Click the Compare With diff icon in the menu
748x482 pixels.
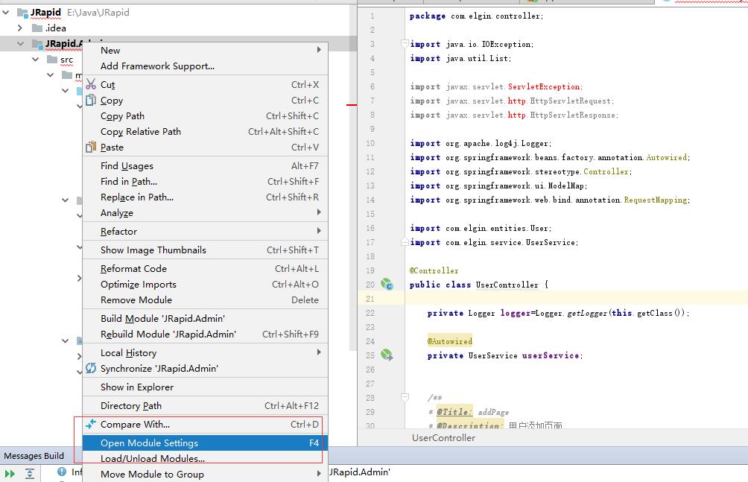pyautogui.click(x=91, y=423)
